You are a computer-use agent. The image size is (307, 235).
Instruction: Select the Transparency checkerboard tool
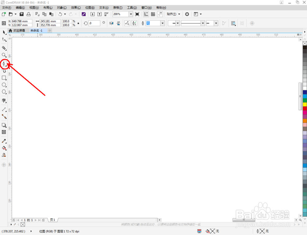(x=4, y=132)
